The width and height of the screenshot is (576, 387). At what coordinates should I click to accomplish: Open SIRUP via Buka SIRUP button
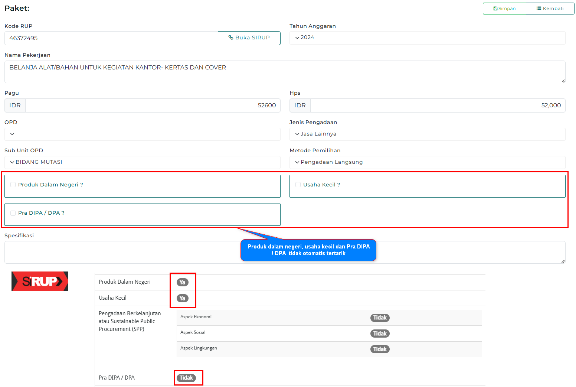(x=249, y=38)
